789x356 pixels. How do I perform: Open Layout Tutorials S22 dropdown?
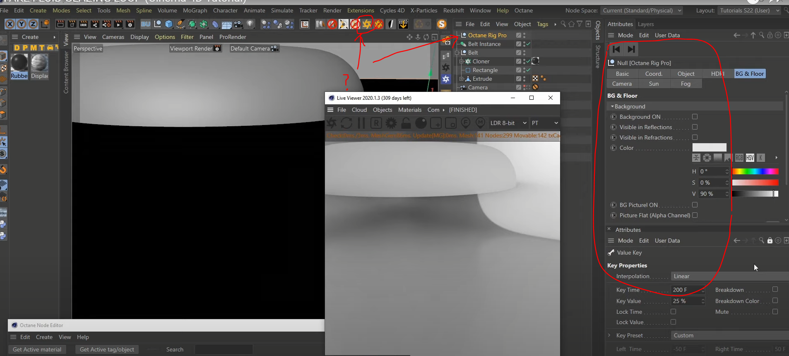[750, 10]
